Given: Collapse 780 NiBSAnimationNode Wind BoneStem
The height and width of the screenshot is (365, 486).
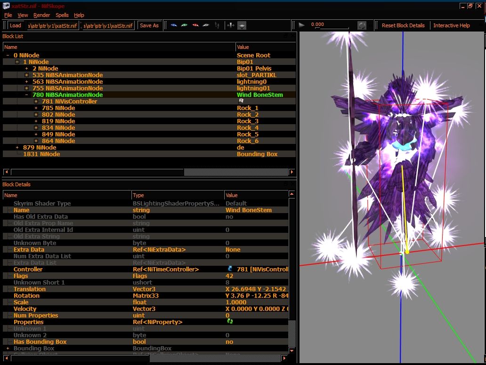Looking at the screenshot, I should pyautogui.click(x=27, y=95).
